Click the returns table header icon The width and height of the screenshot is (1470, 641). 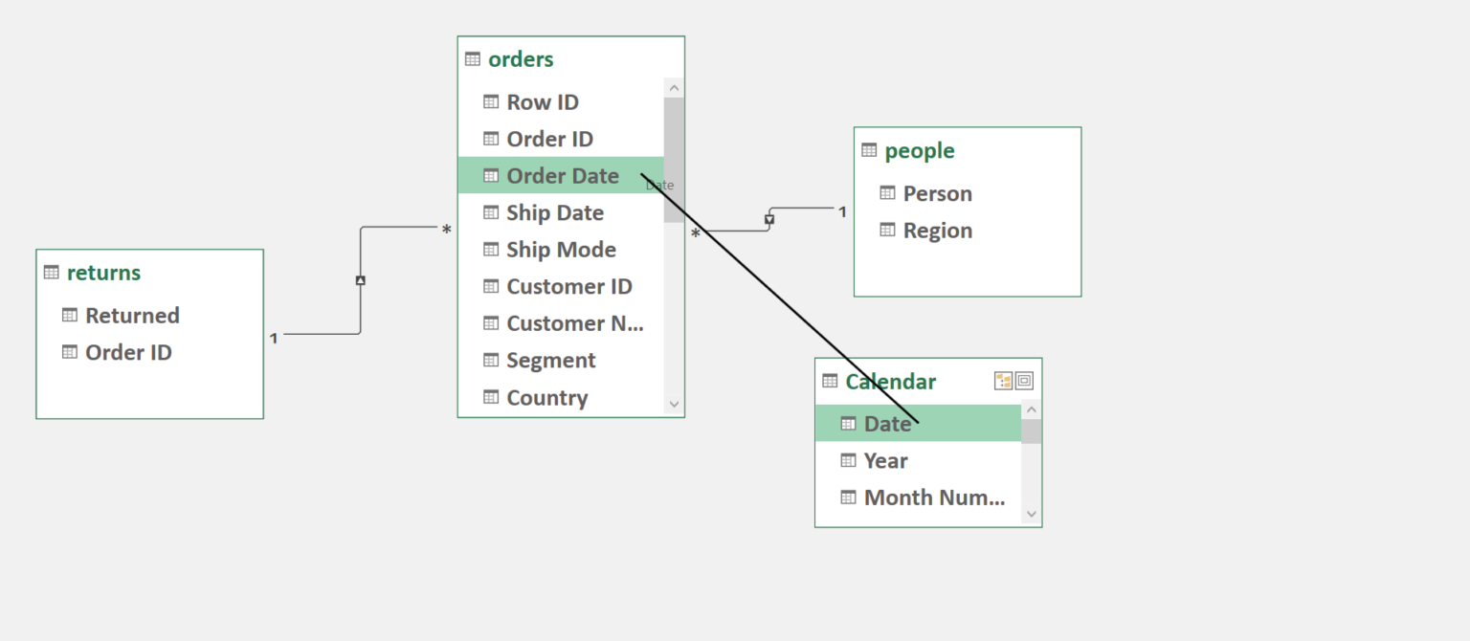coord(52,273)
